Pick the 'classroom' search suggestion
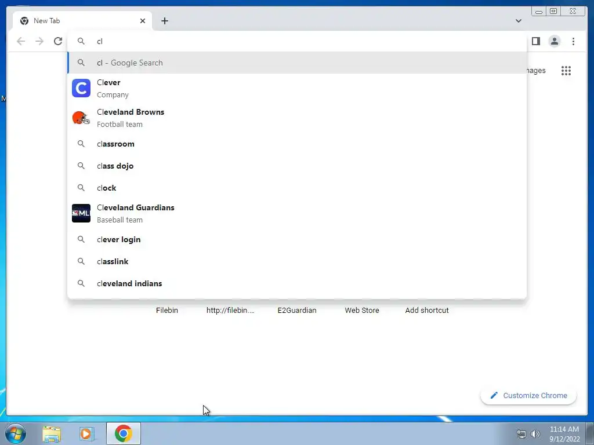594x445 pixels. tap(297, 144)
